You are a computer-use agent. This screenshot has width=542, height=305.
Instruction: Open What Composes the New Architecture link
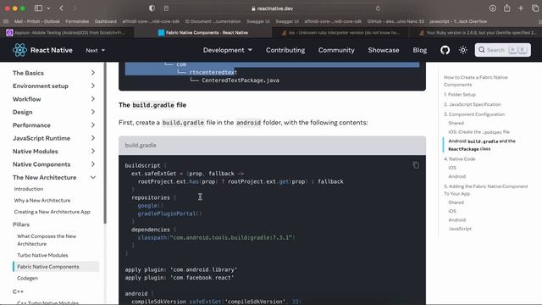click(x=47, y=240)
